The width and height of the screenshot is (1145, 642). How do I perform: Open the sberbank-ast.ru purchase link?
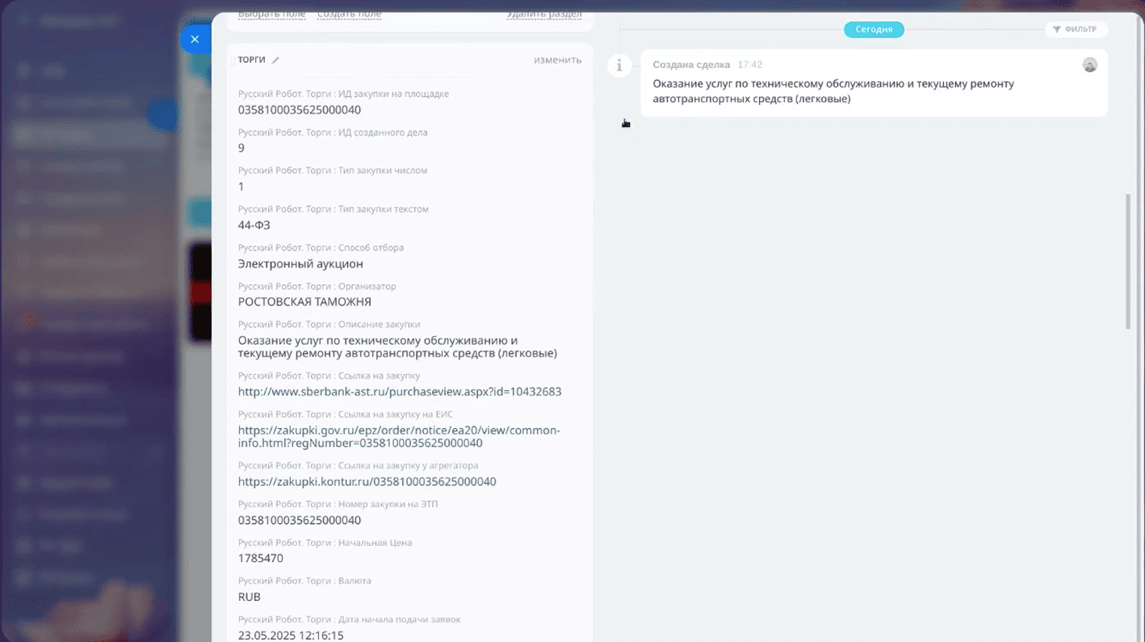(399, 392)
